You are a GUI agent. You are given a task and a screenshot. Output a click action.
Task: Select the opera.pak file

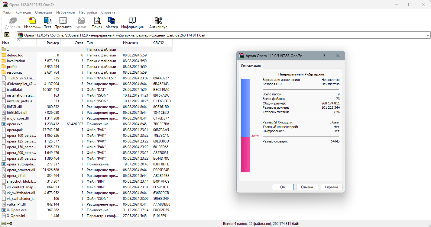(x=15, y=130)
